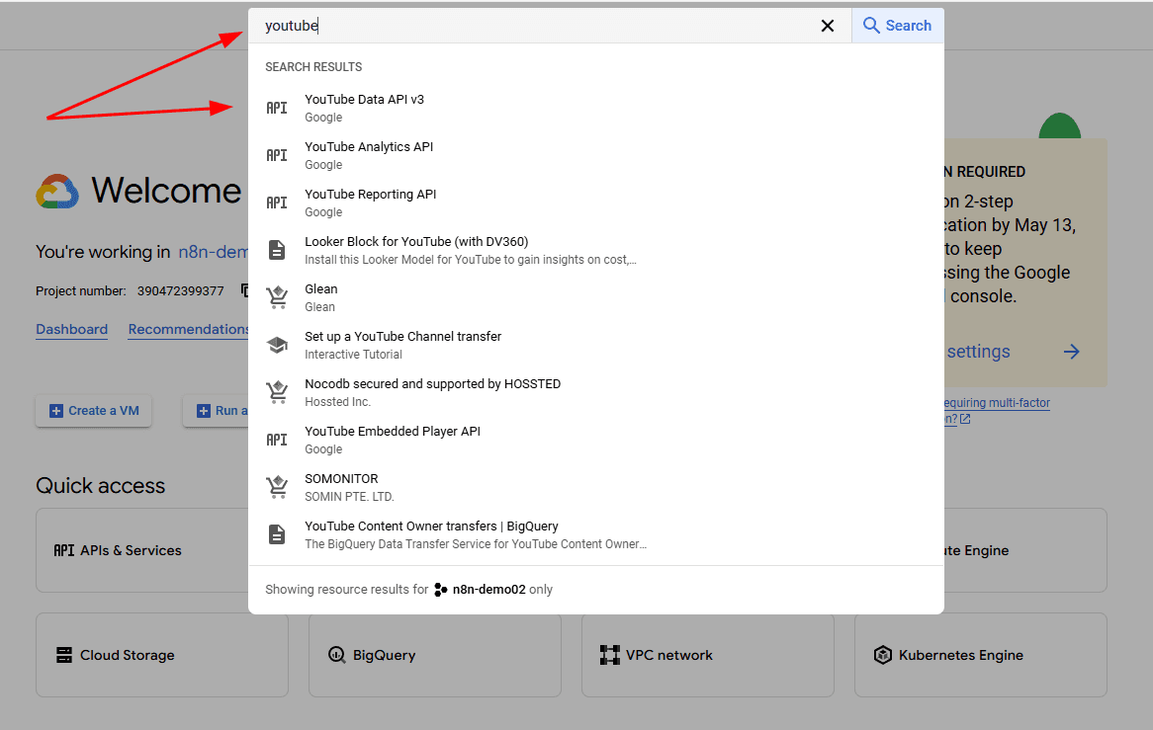1153x730 pixels.
Task: Click the plus icon on Create a VM
Action: click(x=56, y=411)
